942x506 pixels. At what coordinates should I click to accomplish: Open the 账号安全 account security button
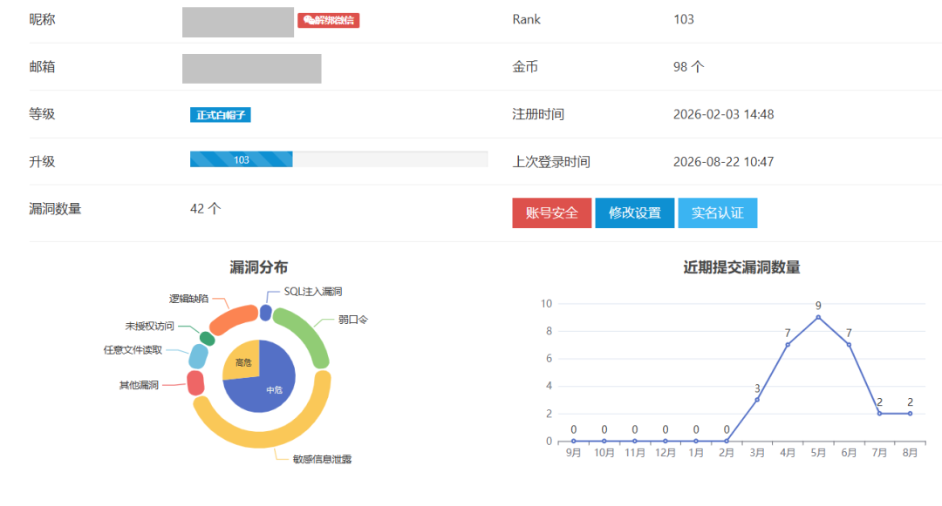coord(551,213)
